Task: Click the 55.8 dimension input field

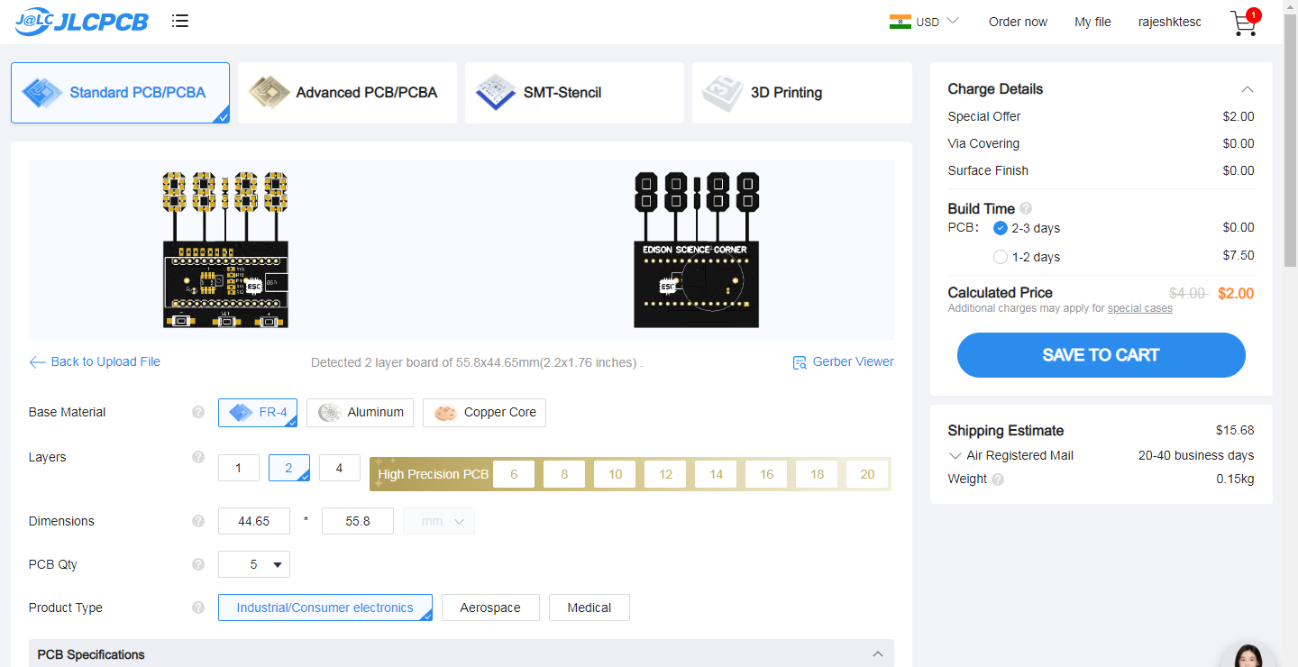Action: click(358, 521)
